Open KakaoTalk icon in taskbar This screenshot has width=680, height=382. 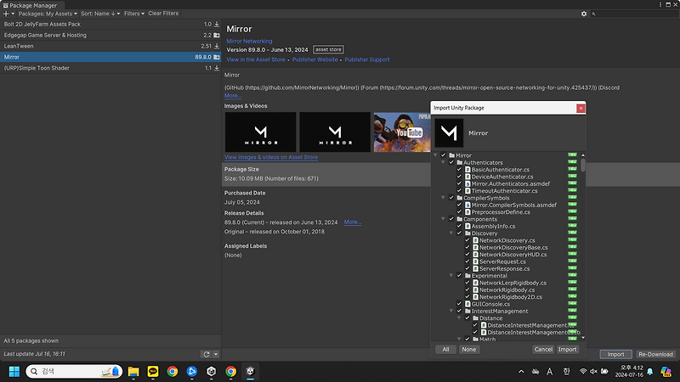pos(153,371)
